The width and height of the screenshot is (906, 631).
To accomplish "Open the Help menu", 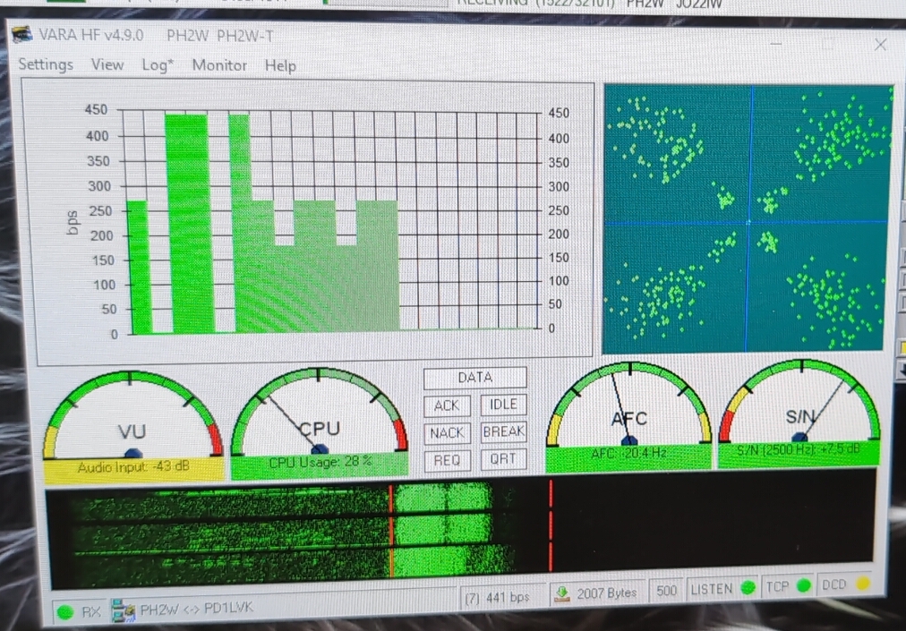I will pyautogui.click(x=280, y=65).
